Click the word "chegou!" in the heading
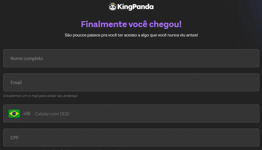The image size is (262, 150). (x=165, y=24)
